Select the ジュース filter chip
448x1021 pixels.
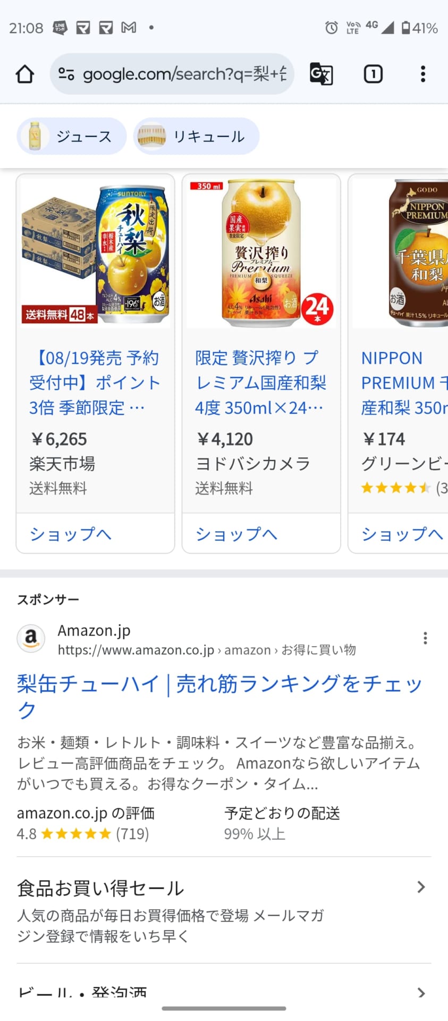[72, 137]
